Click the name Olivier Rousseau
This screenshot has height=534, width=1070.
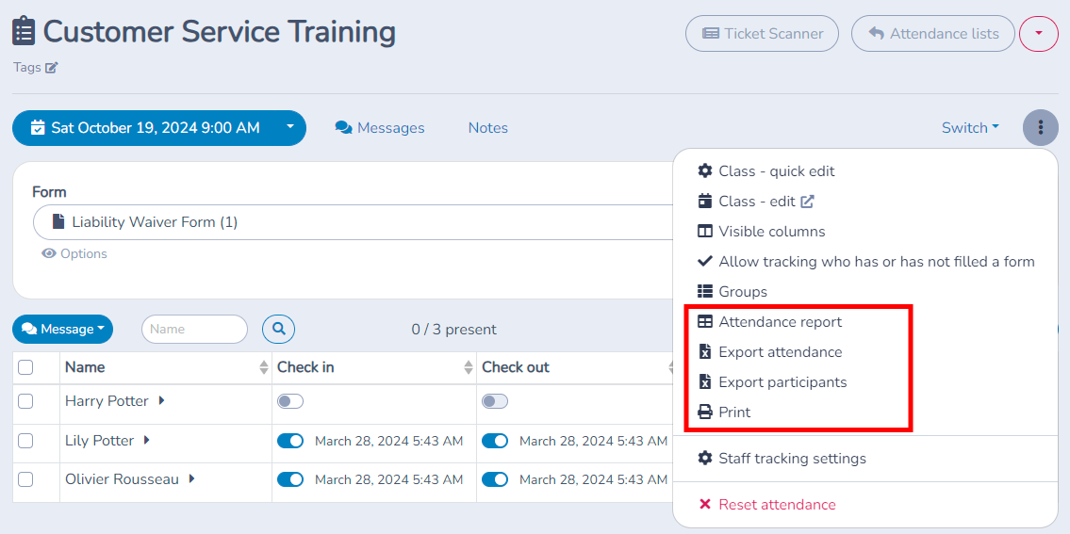coord(123,479)
